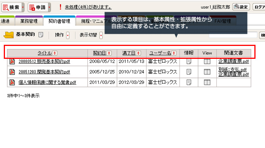
Task: Sort by 満了日 column header
Action: [129, 53]
